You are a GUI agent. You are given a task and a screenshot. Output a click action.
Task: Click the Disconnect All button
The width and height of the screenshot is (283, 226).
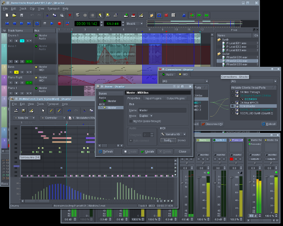(212, 124)
